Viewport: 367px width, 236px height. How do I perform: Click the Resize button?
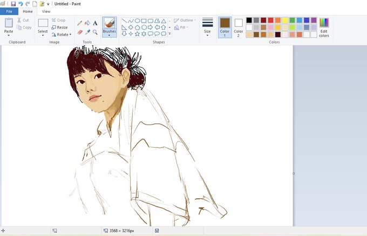click(x=59, y=27)
